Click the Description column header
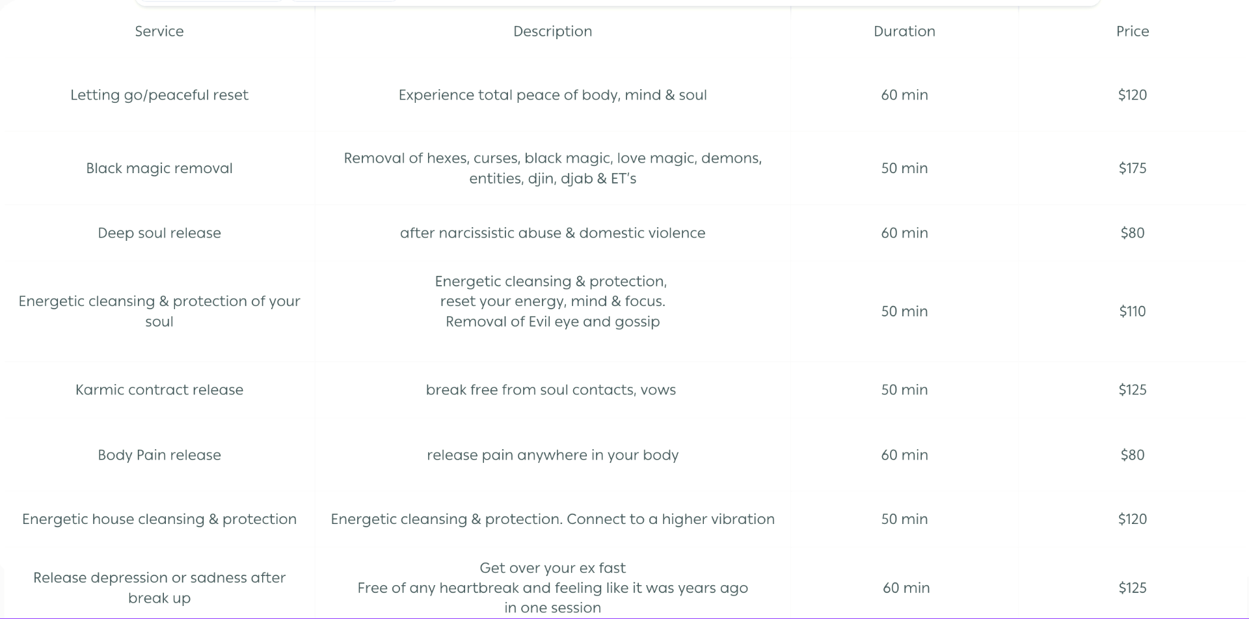The width and height of the screenshot is (1249, 619). pyautogui.click(x=552, y=31)
